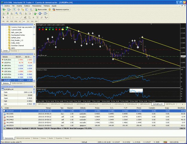Switch chart period to D1
Screen dimensions: 187x144
pos(28,21)
